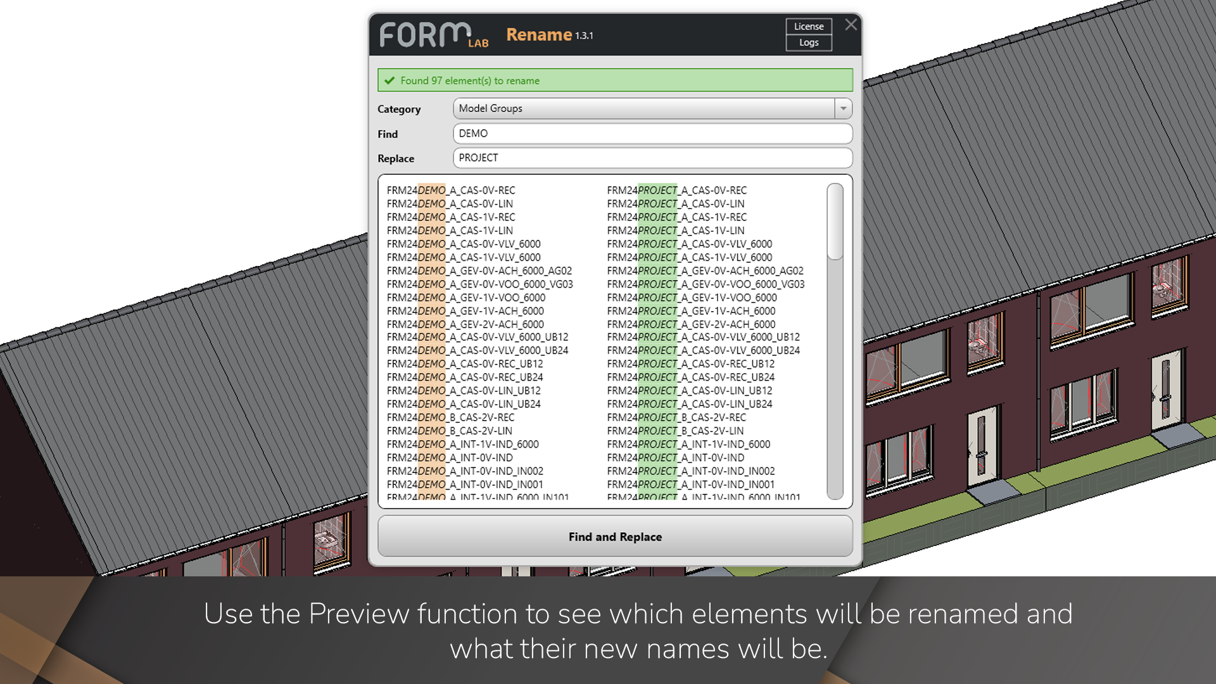Click the preview list scrollbar thumb
The width and height of the screenshot is (1216, 684).
click(835, 221)
